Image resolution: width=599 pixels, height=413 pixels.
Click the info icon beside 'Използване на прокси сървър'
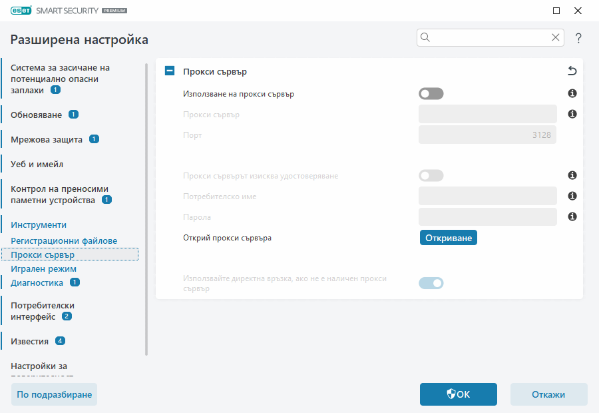pyautogui.click(x=572, y=93)
